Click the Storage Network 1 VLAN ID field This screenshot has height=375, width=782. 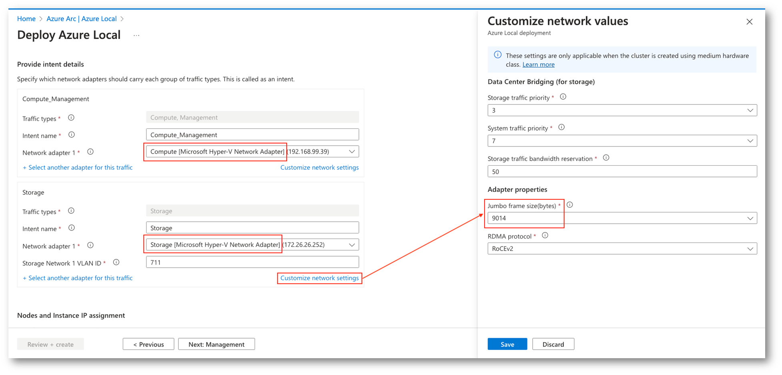[x=252, y=263]
